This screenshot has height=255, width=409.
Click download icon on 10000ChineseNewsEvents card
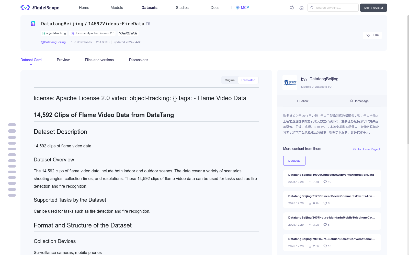[x=310, y=182]
